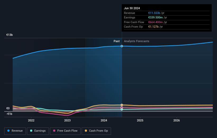This screenshot has height=138, width=217.
Task: Click the Jun 30 2024 tooltip date
Action: point(132,8)
